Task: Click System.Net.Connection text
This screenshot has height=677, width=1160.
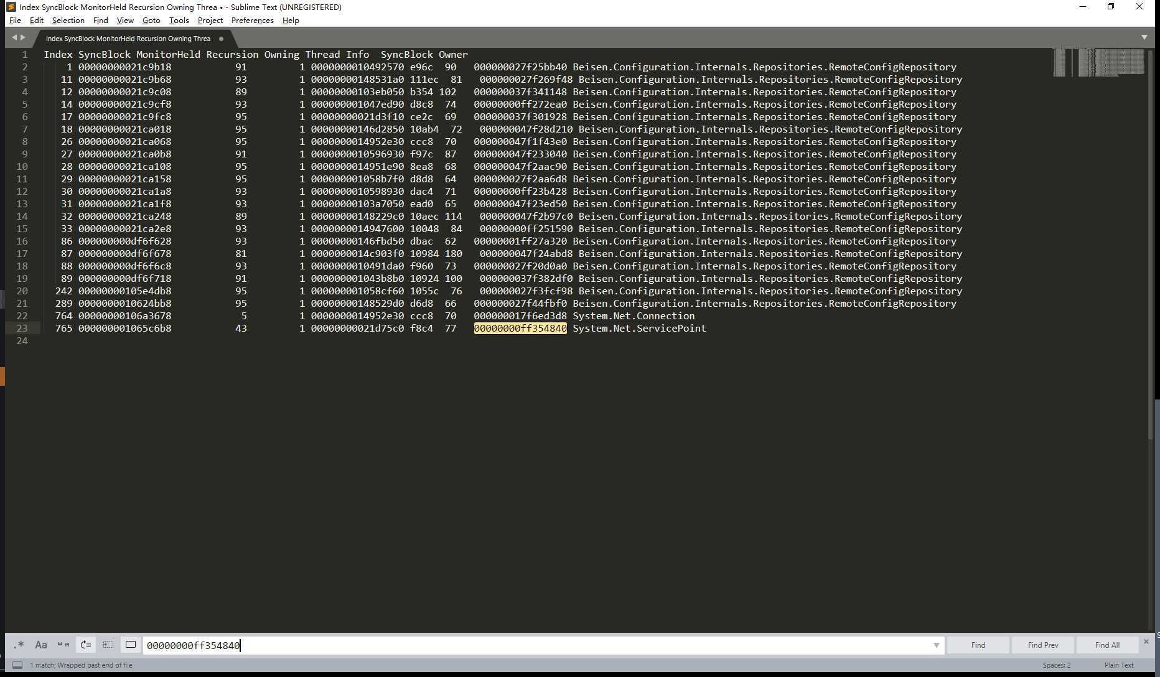Action: pyautogui.click(x=634, y=316)
